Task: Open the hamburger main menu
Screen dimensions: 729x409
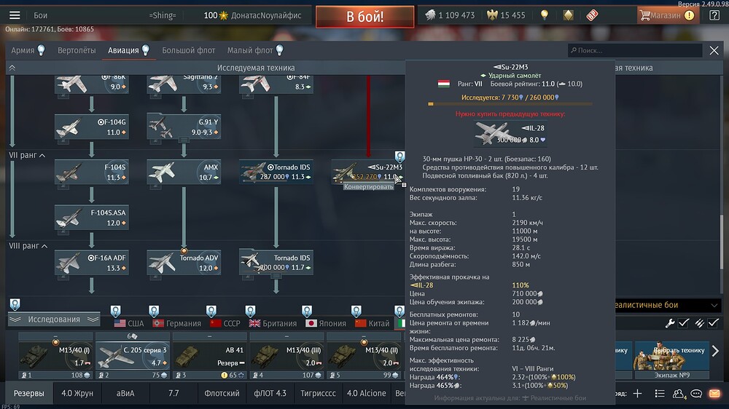Action: [x=15, y=15]
